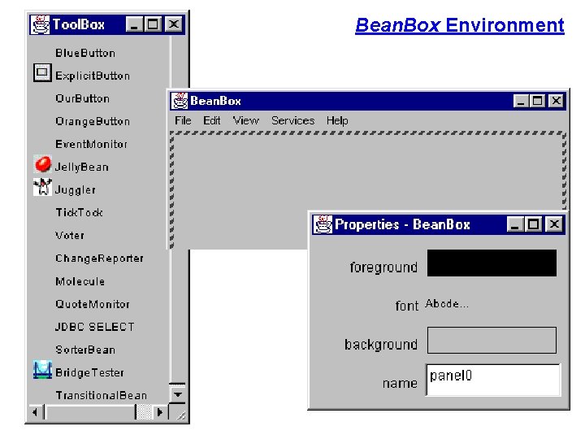Minimize the Properties - BeanBox window

pyautogui.click(x=515, y=224)
